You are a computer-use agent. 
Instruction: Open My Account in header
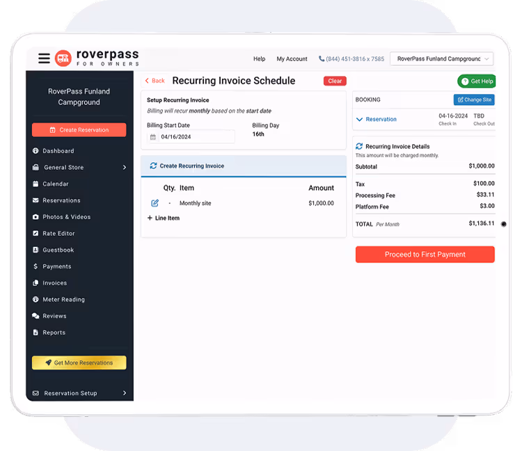tap(292, 58)
